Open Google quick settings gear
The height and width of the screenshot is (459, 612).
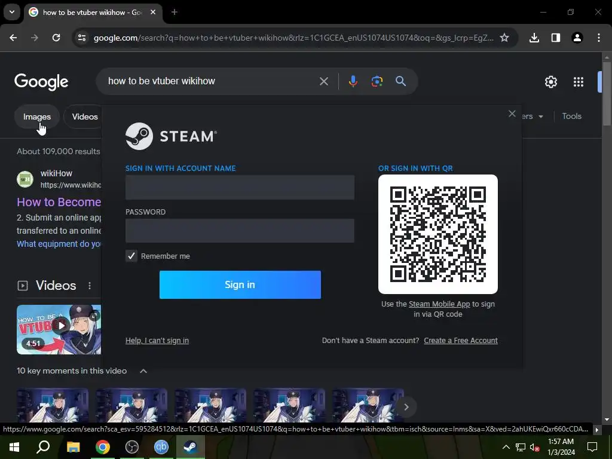550,81
